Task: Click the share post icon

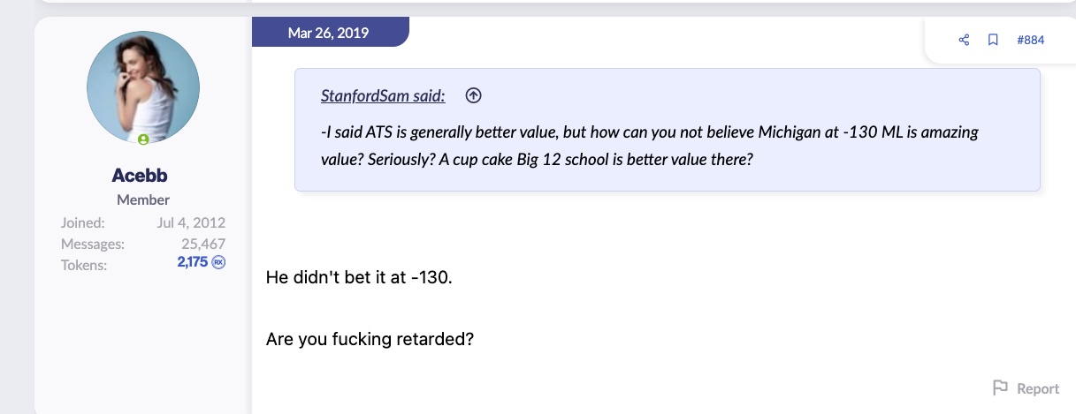Action: 964,40
